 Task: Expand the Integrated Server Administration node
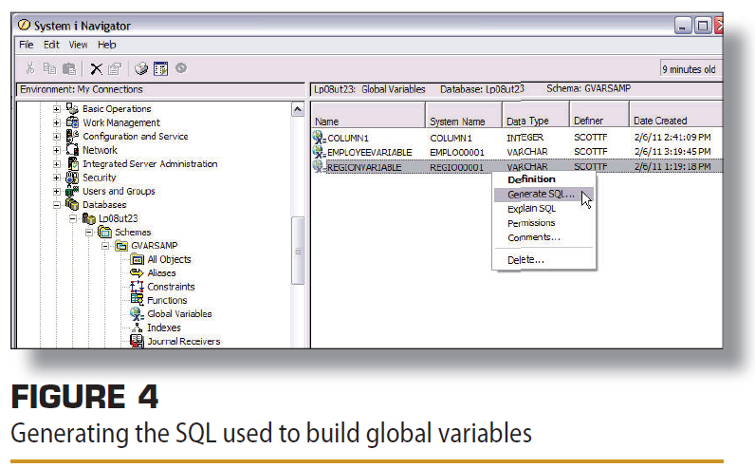[56, 164]
